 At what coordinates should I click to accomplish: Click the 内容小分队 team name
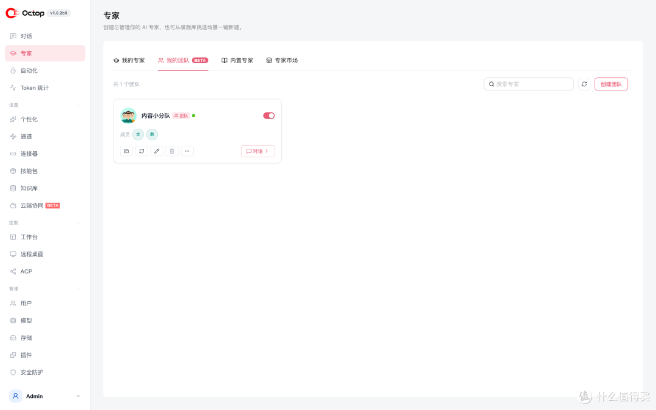pos(155,115)
